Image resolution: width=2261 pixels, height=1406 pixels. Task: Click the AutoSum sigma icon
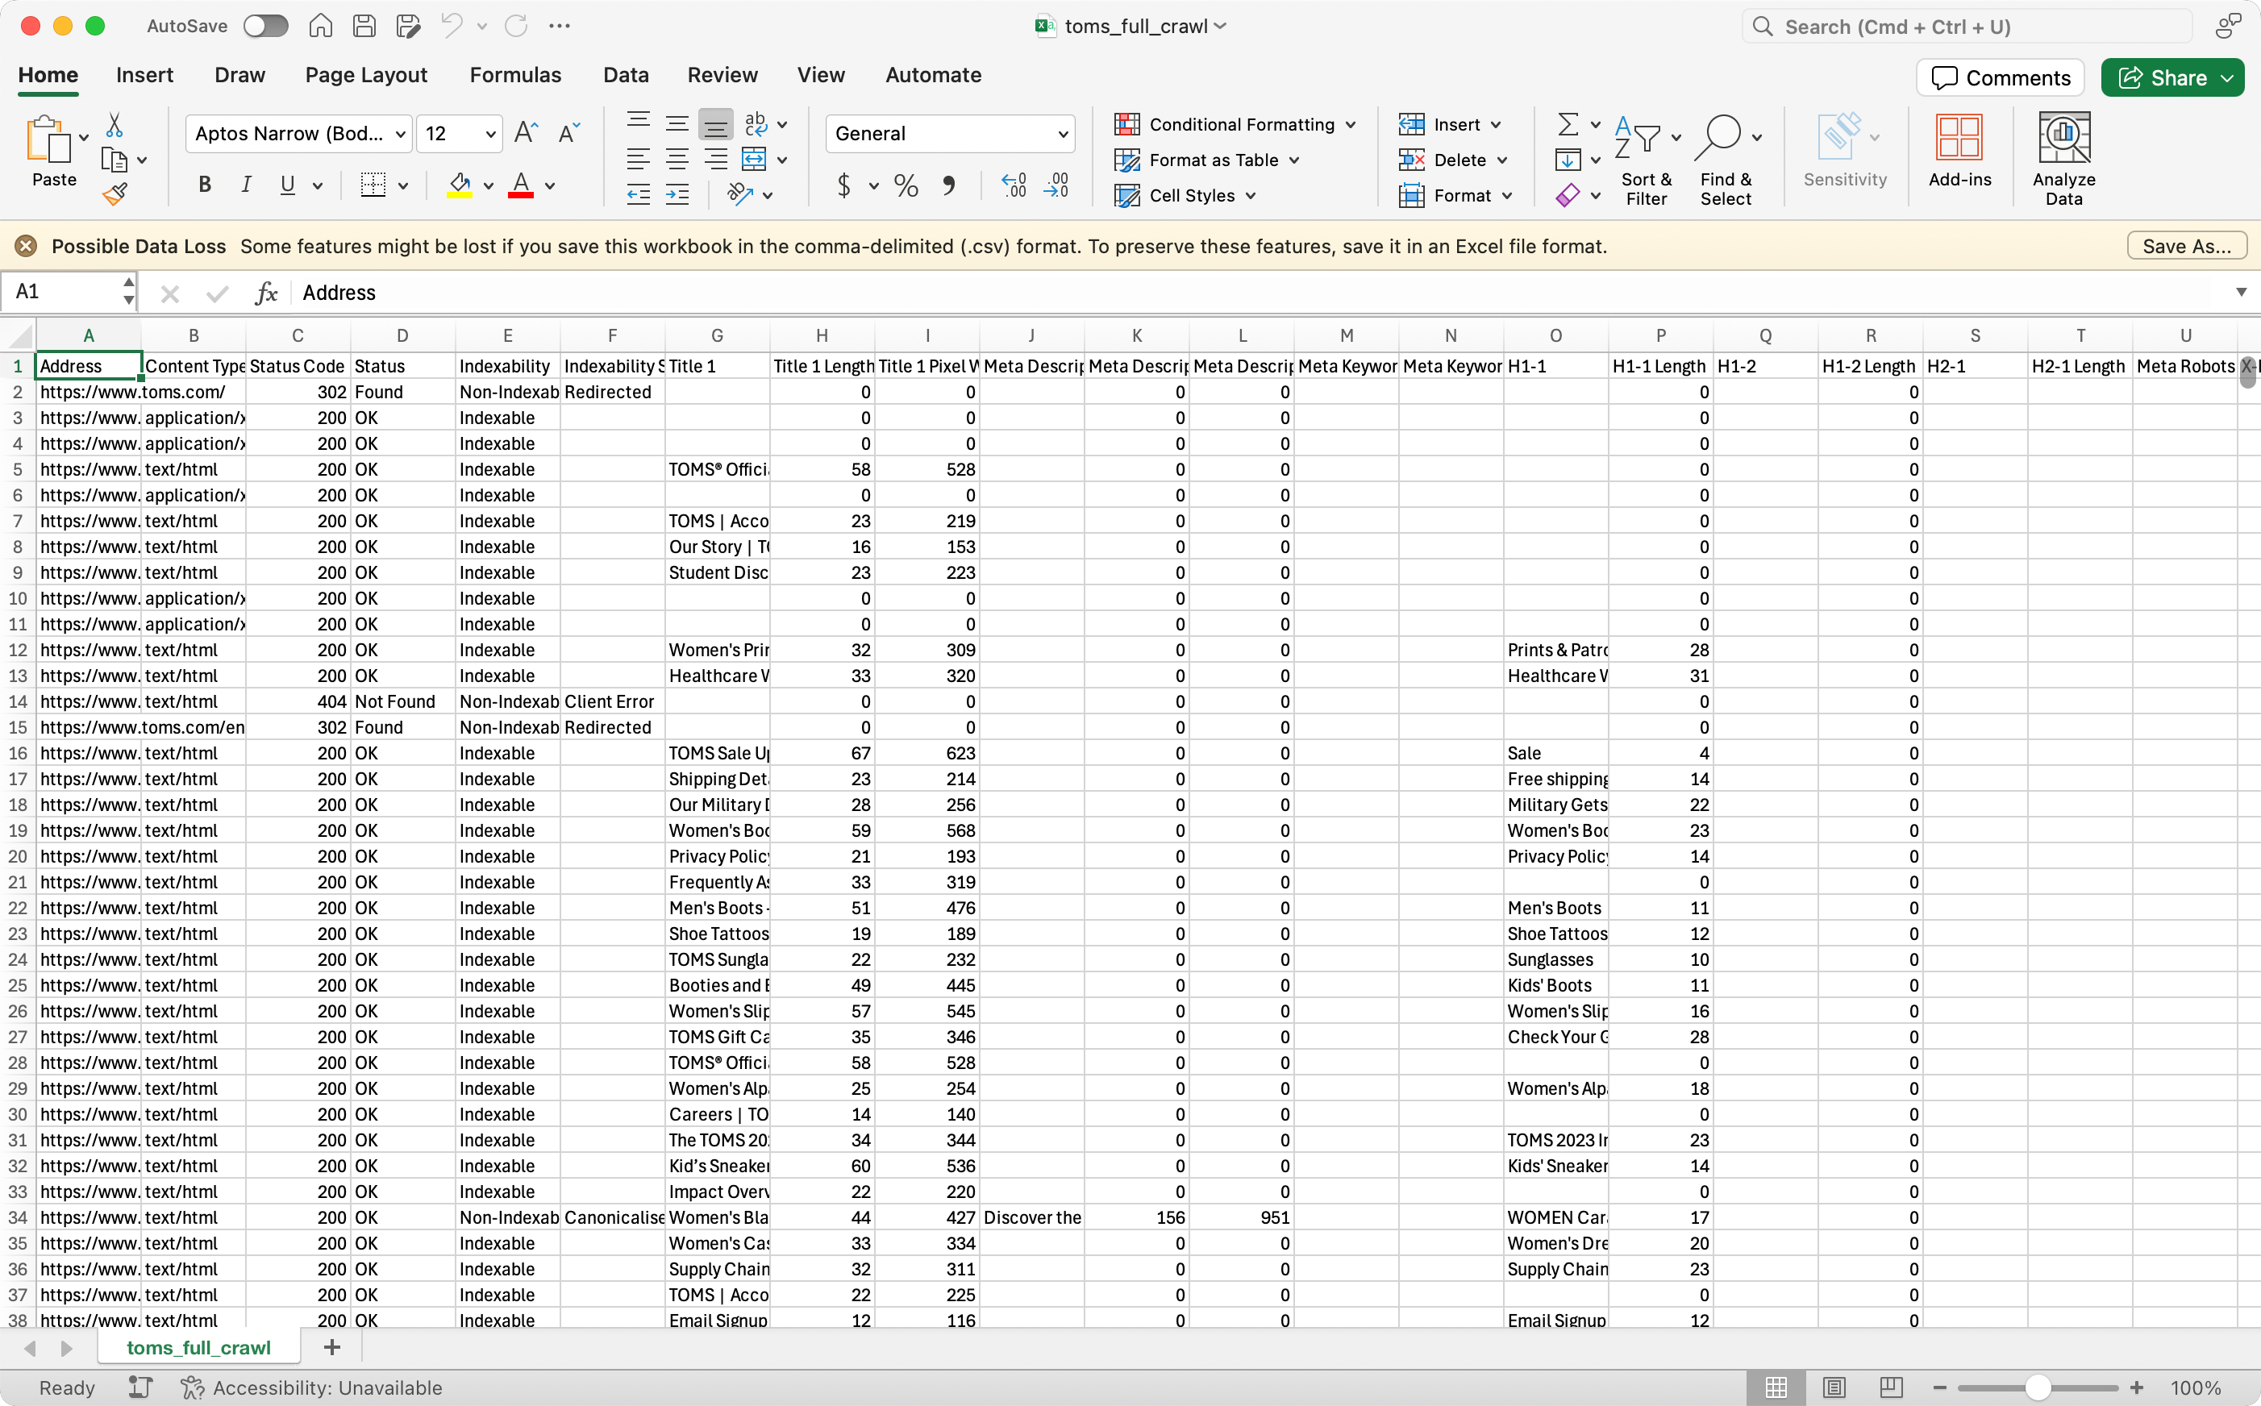[x=1568, y=123]
